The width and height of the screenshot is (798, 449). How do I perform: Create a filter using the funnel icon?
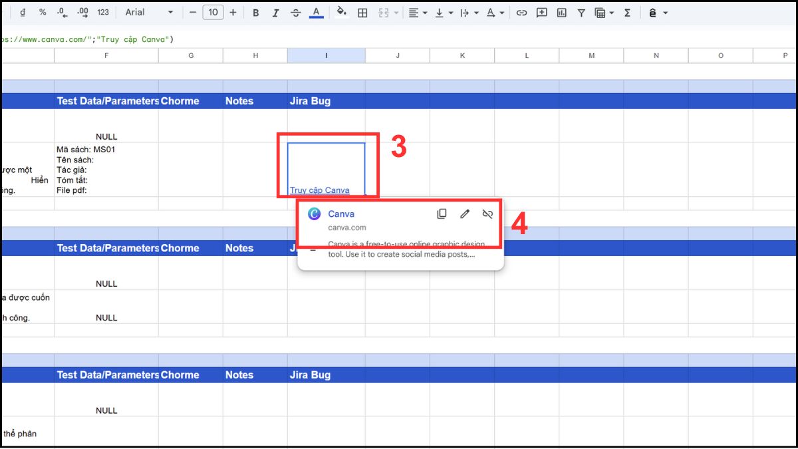[x=581, y=12]
